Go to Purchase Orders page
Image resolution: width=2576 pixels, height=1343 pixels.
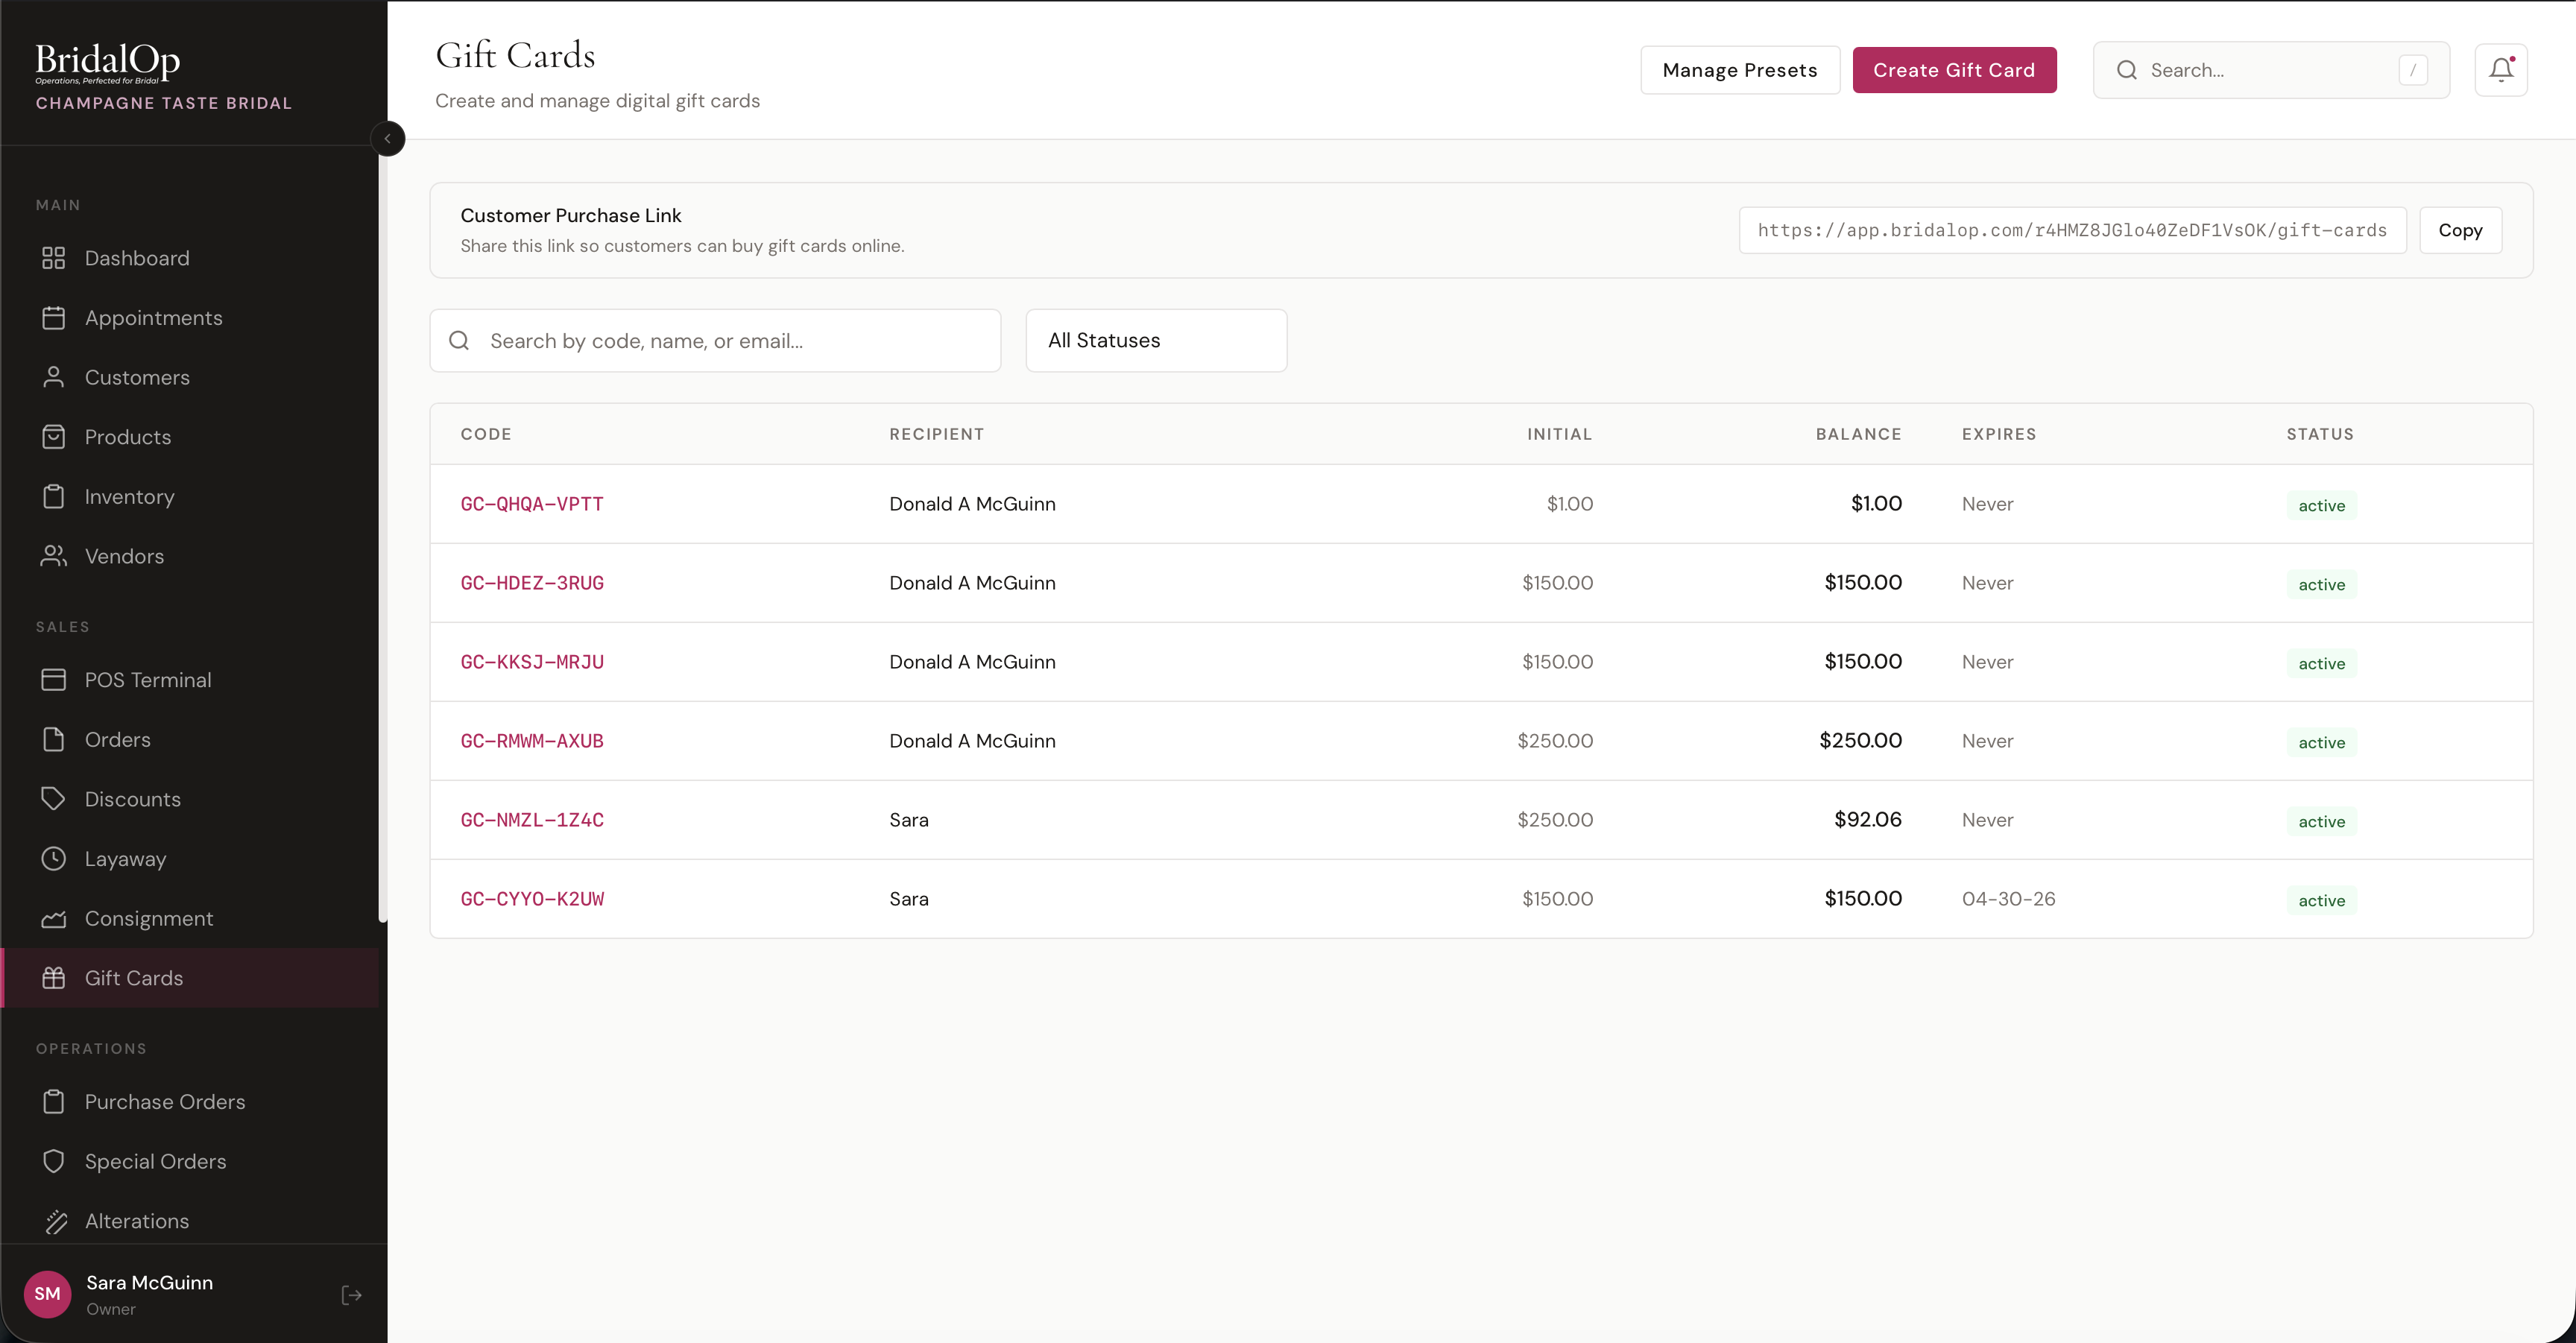tap(165, 1102)
